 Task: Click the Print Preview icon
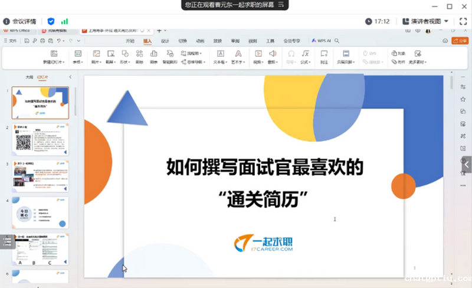coord(50,41)
